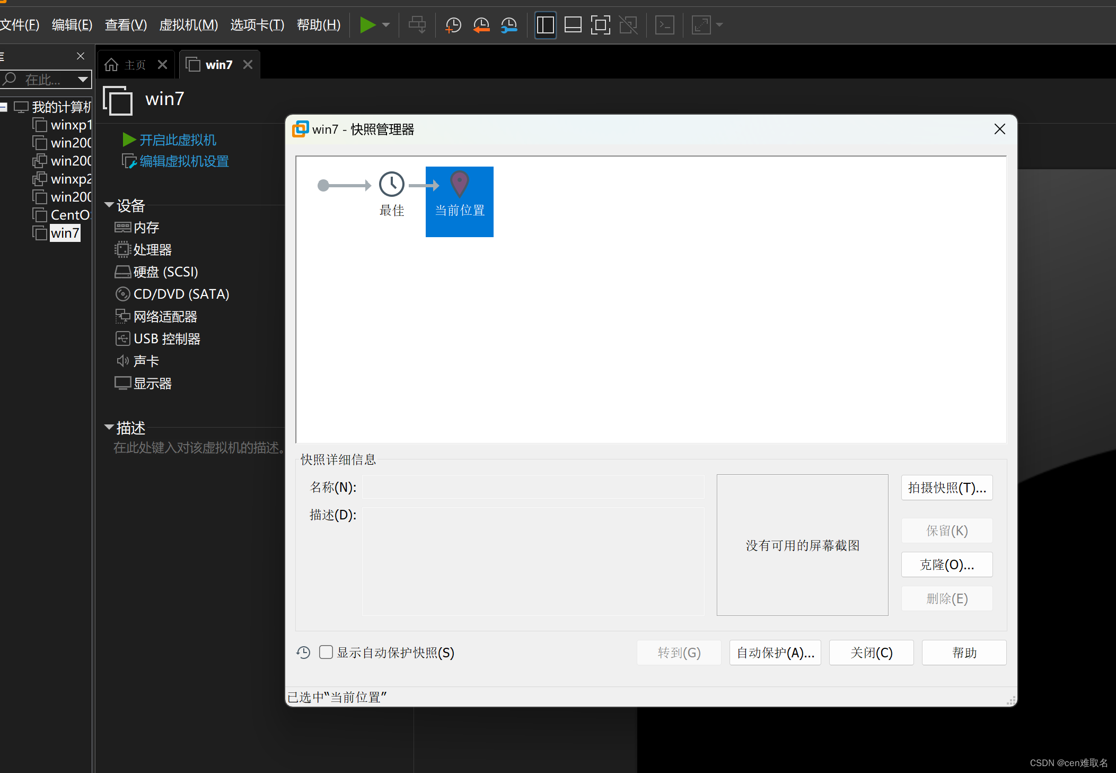This screenshot has height=773, width=1116.
Task: Enter full screen mode icon
Action: [x=600, y=25]
